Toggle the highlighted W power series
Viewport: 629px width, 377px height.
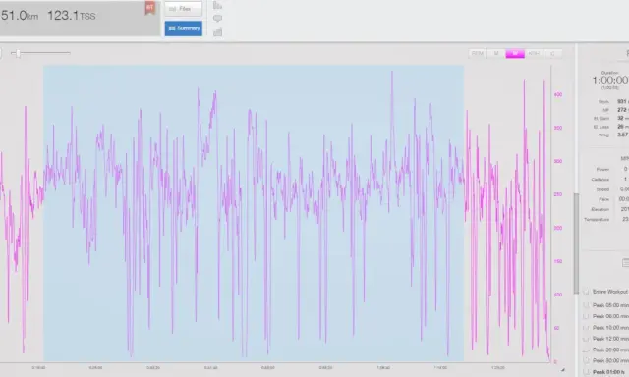515,53
